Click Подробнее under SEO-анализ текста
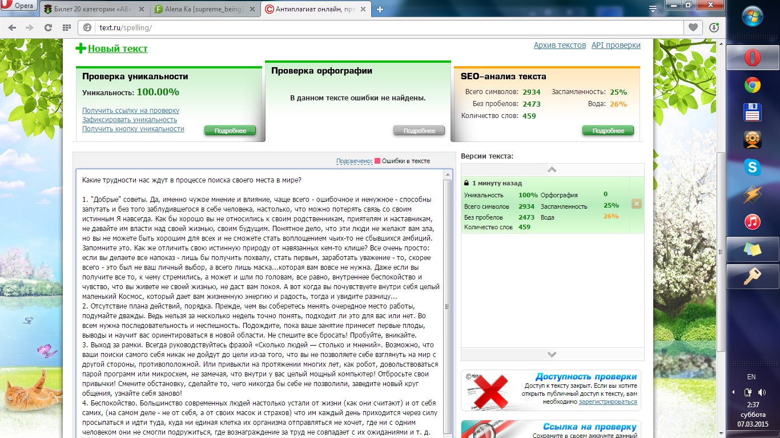The height and width of the screenshot is (438, 780). coord(608,131)
